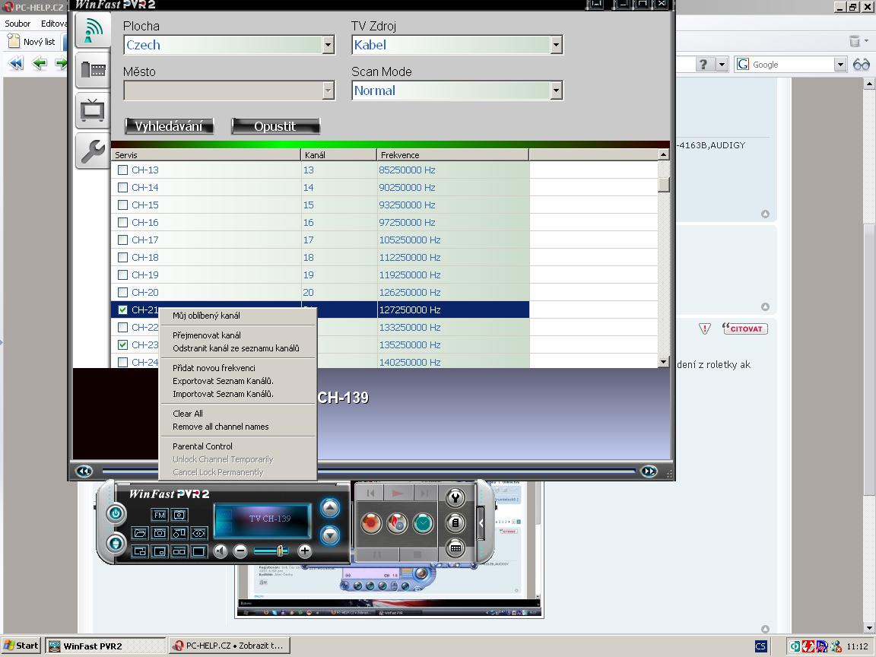Choose Přidat novou frekvenci menu item
This screenshot has height=657, width=876.
coord(214,368)
